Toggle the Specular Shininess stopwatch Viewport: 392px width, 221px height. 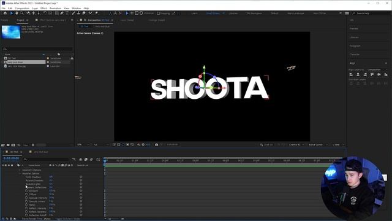26,201
